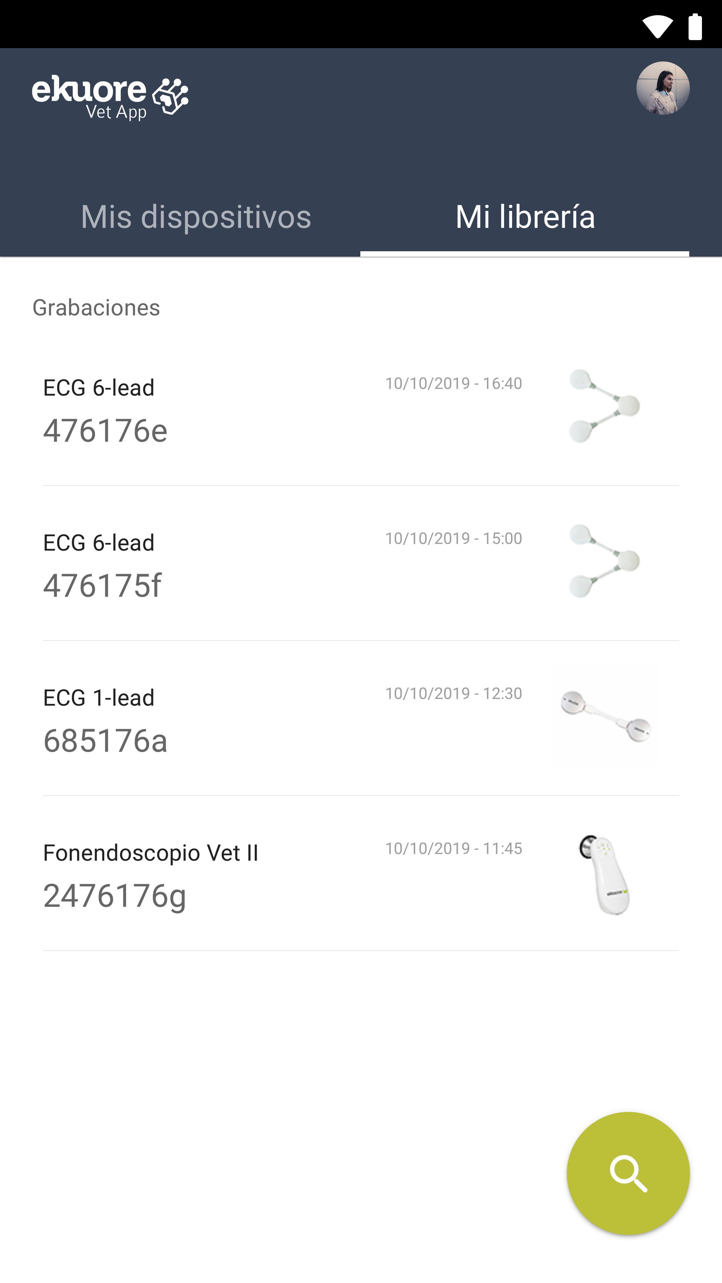Switch to the Mis dispositivos tab

[196, 217]
